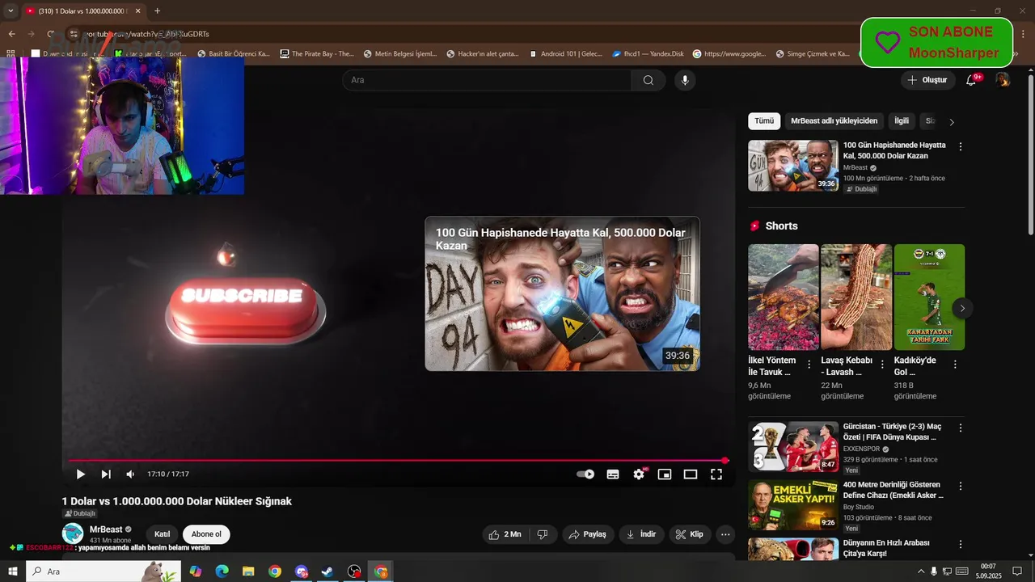Start voice search microphone icon
The width and height of the screenshot is (1035, 582).
tap(685, 80)
